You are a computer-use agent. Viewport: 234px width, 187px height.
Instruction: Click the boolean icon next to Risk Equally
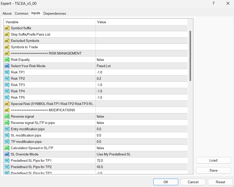[7, 60]
